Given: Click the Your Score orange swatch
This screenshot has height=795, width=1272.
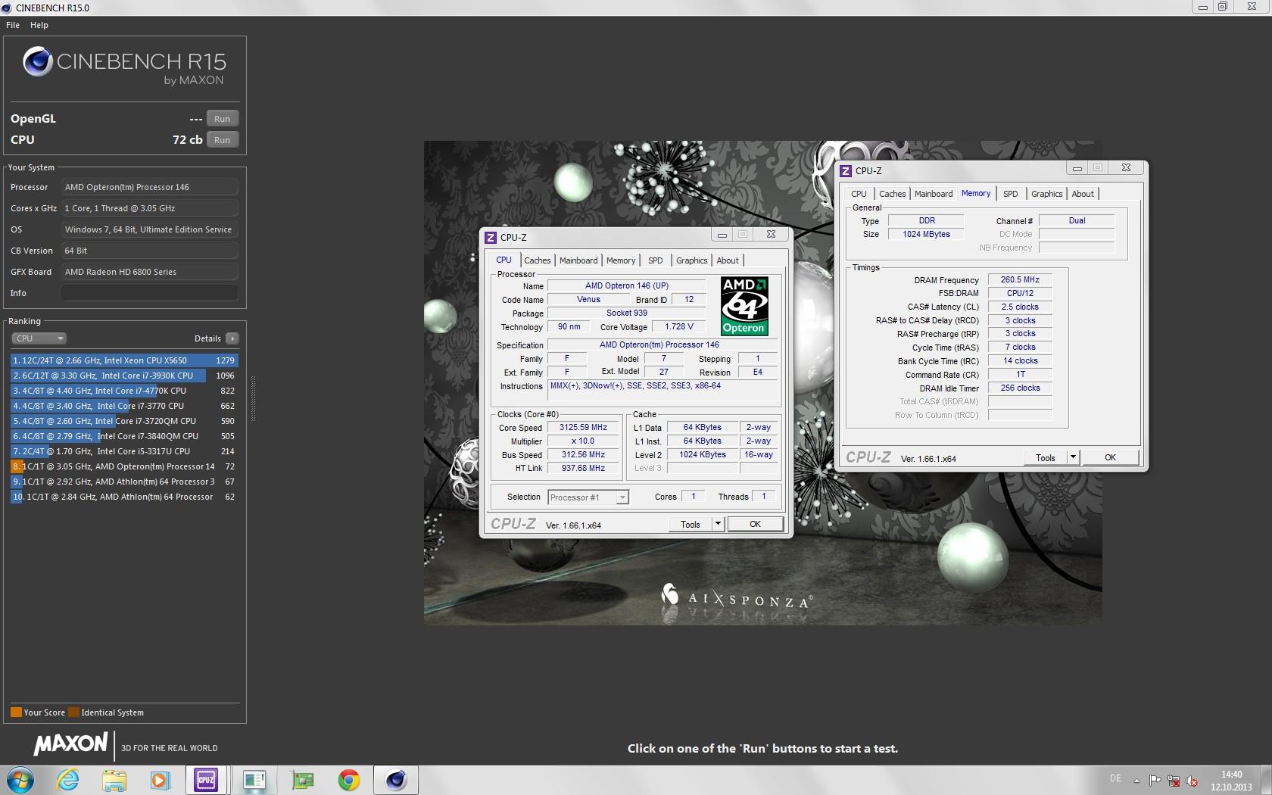Looking at the screenshot, I should click(x=16, y=712).
